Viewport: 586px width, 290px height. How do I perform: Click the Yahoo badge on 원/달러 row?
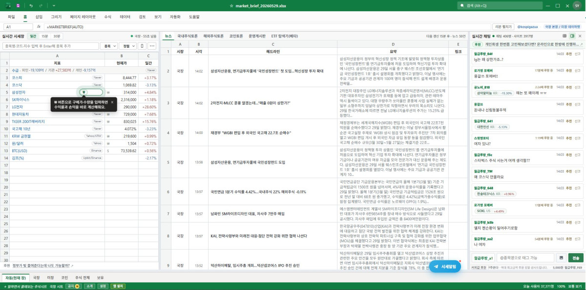pos(97,143)
